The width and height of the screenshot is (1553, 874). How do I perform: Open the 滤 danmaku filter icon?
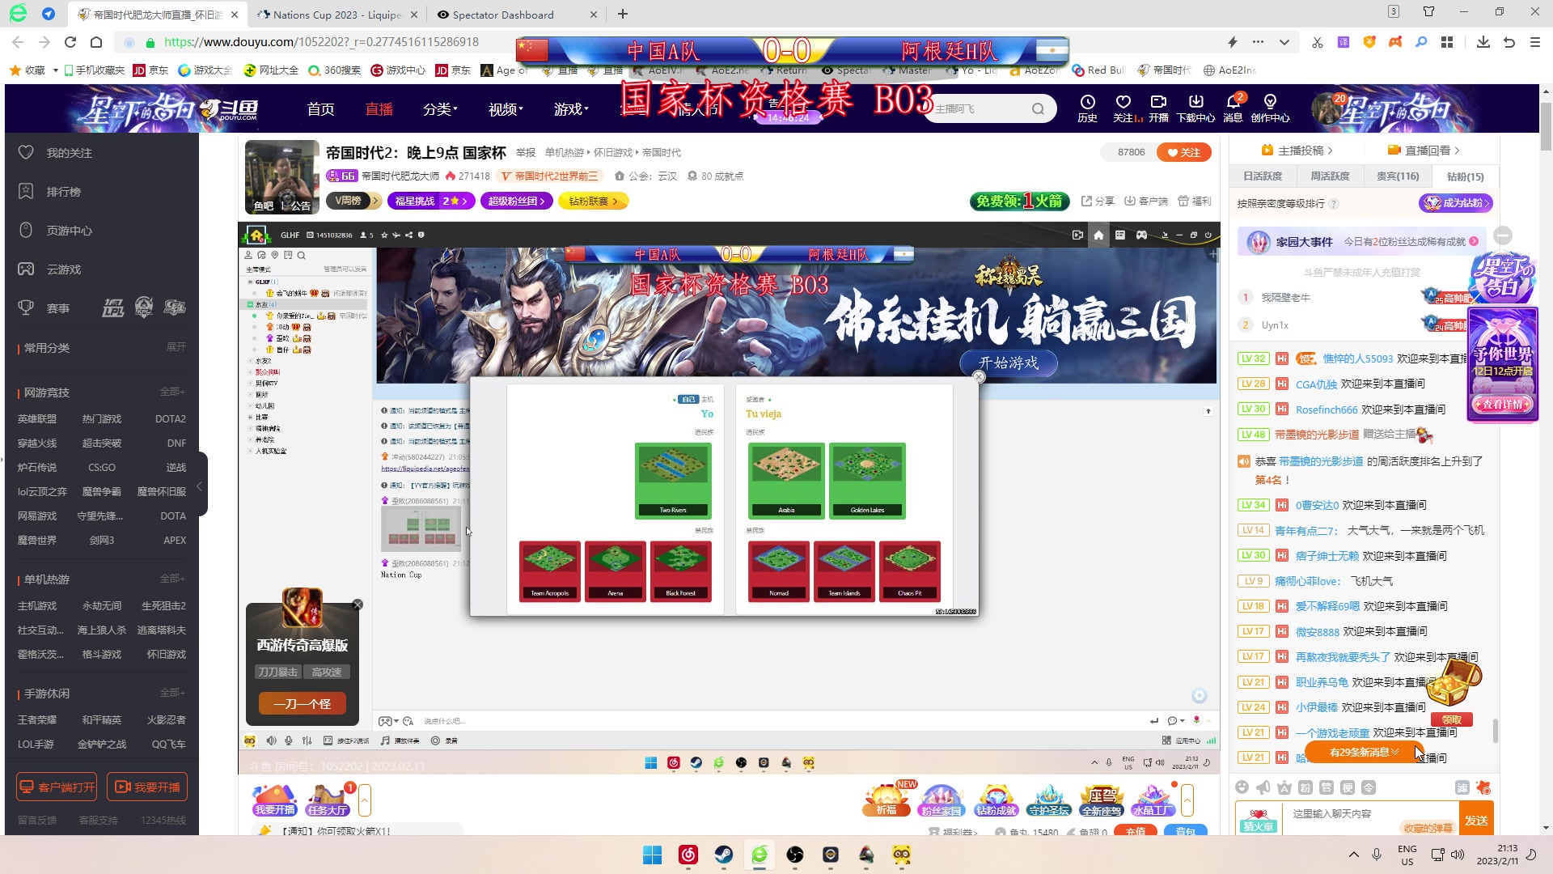click(x=1462, y=787)
